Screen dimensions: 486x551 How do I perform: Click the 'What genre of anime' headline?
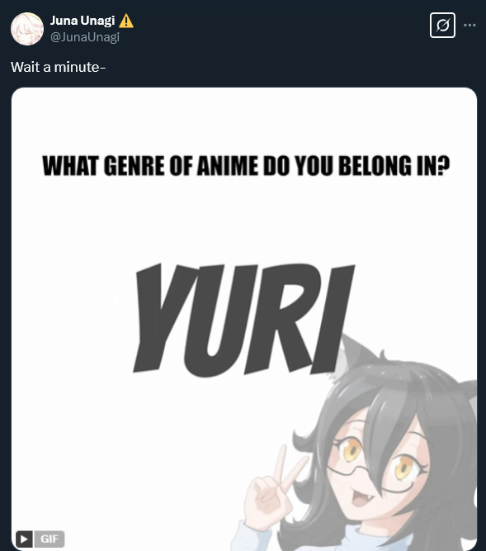[x=246, y=165]
